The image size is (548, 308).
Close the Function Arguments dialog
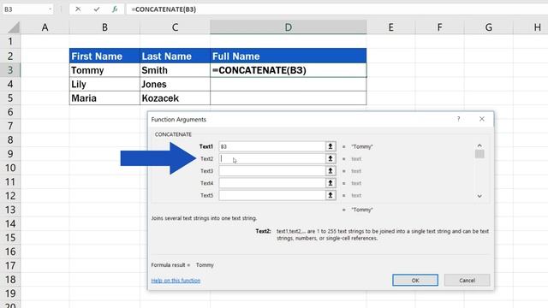point(482,119)
